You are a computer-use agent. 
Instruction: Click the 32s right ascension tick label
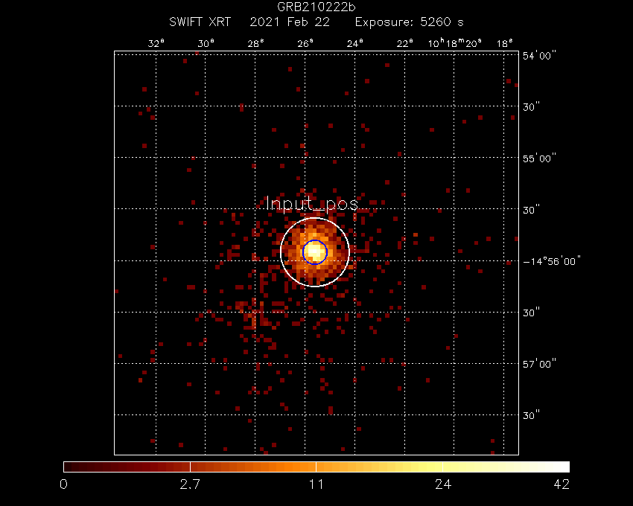pyautogui.click(x=156, y=44)
